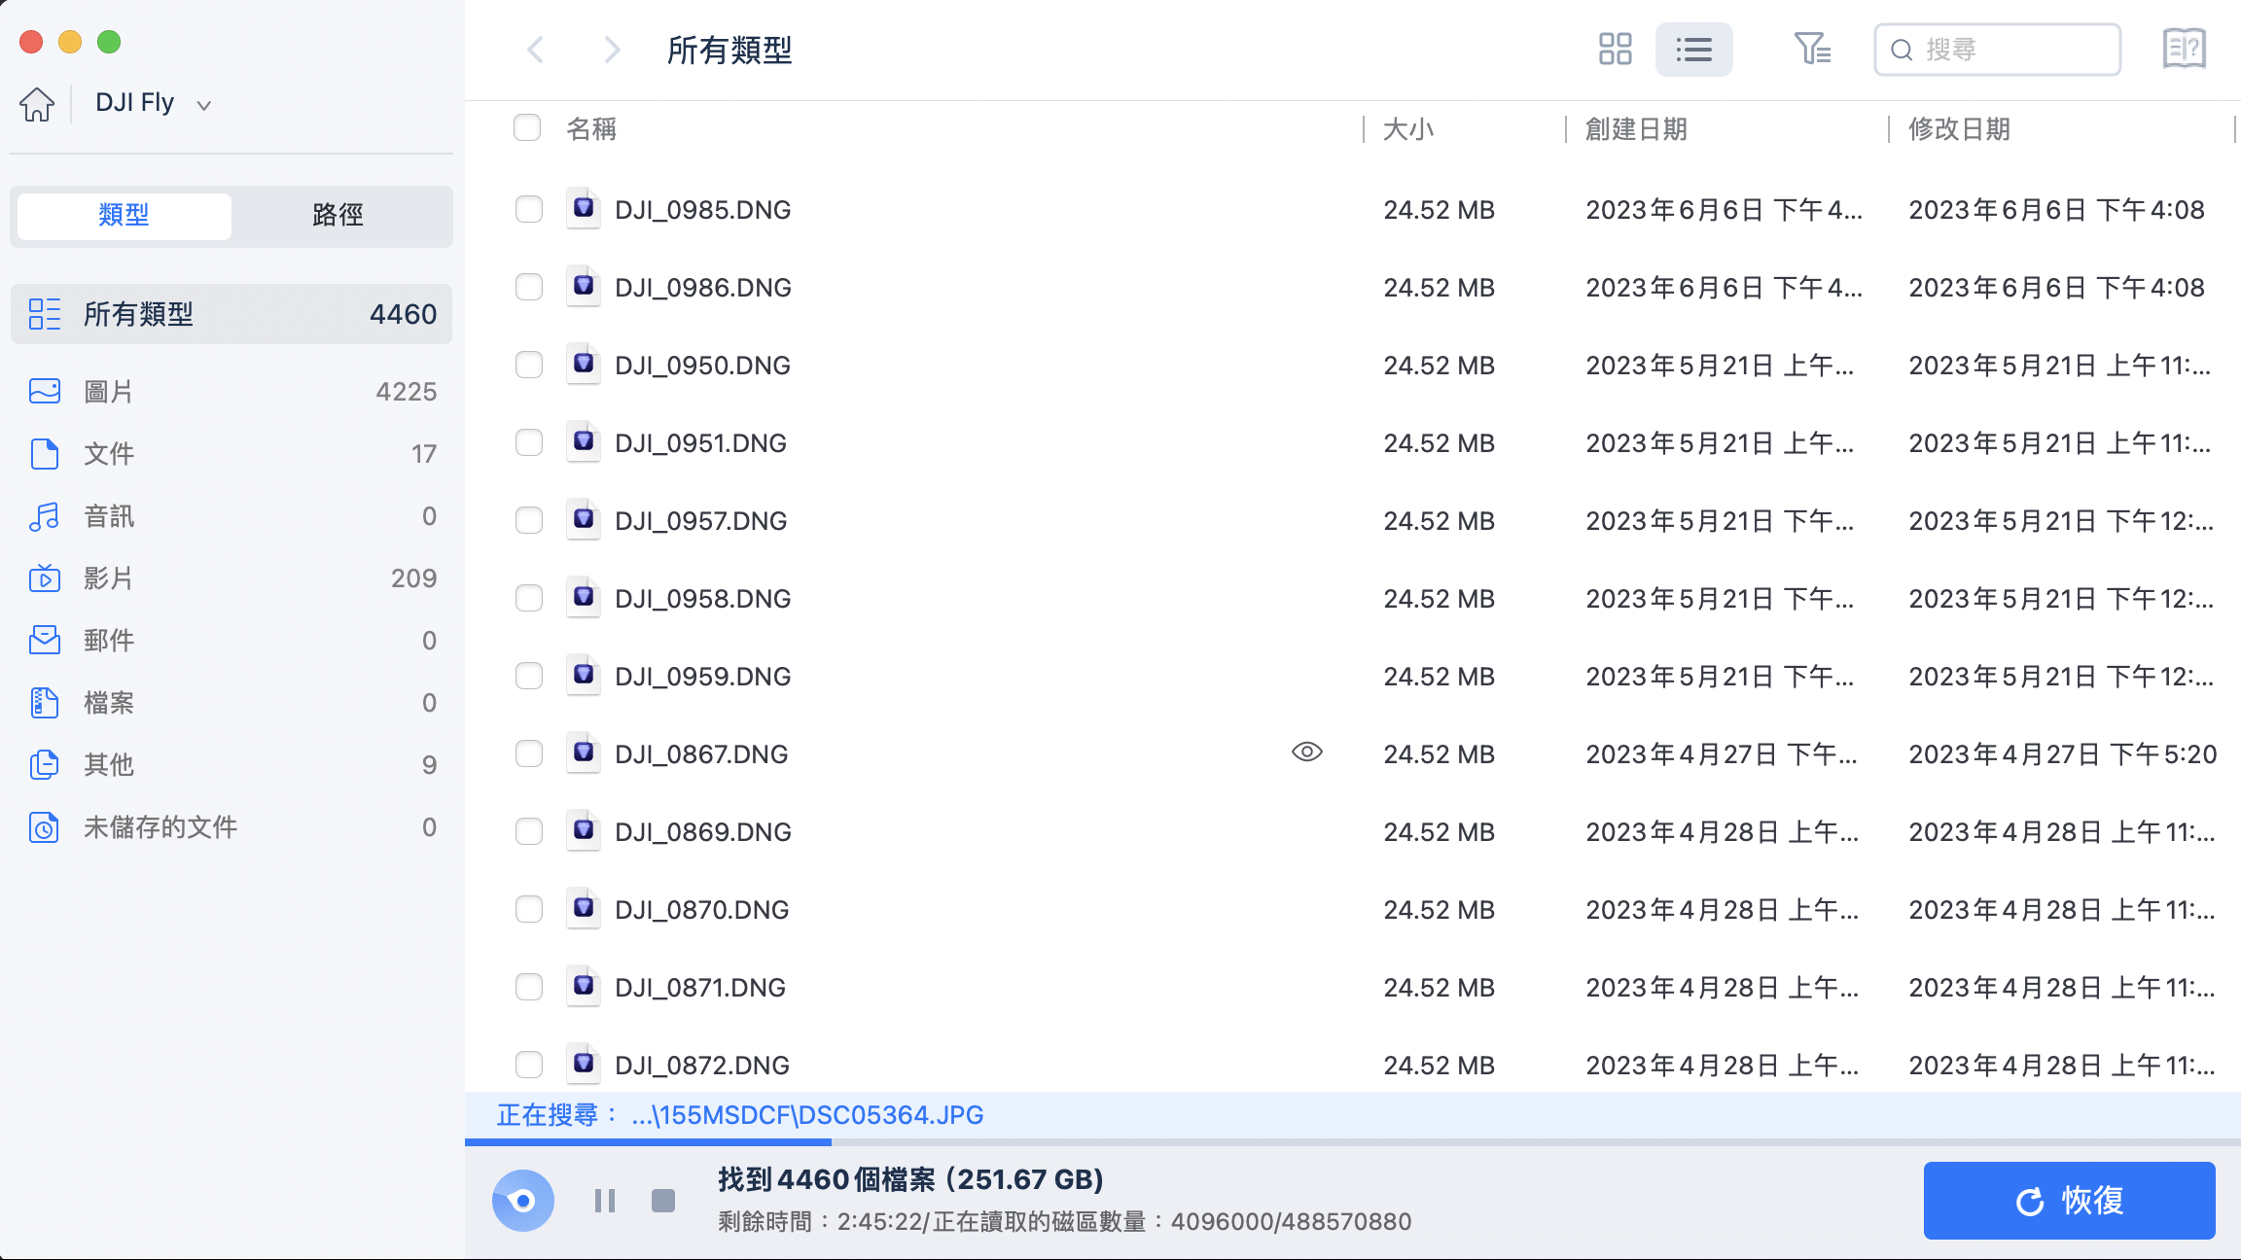Click file icon of DJI_0872.DNG

click(584, 1064)
